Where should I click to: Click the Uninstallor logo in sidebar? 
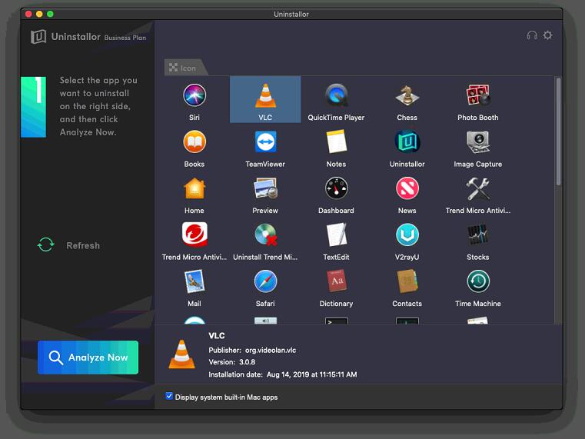pos(38,37)
